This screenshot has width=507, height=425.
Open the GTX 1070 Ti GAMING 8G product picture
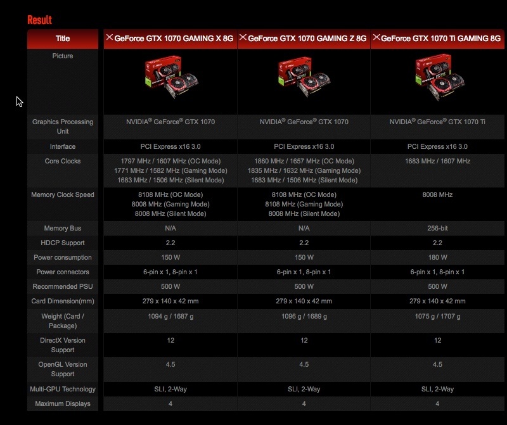click(440, 77)
